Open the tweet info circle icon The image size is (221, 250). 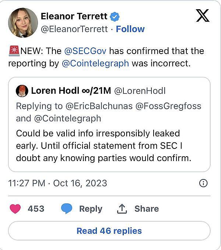click(203, 183)
